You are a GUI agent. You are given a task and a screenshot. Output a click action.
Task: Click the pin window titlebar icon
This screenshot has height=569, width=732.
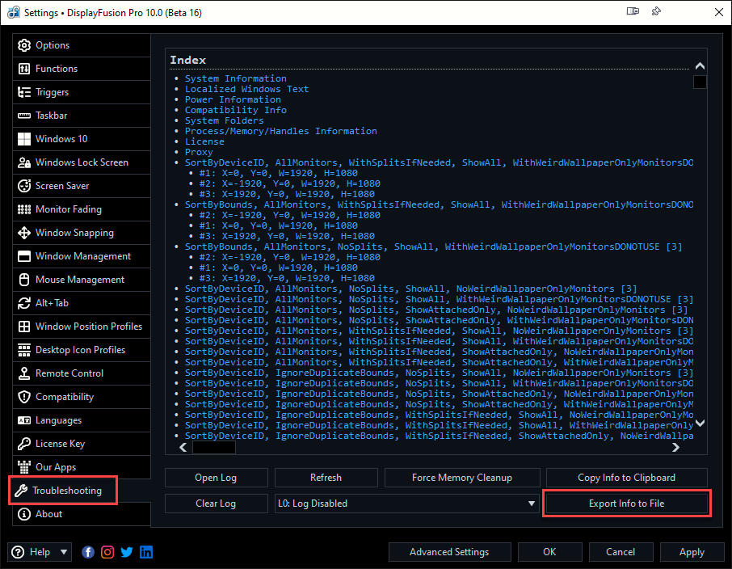pyautogui.click(x=657, y=12)
